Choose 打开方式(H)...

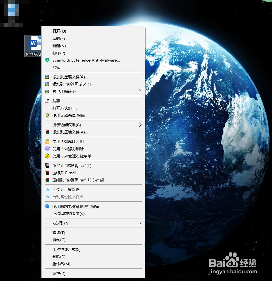pos(93,108)
